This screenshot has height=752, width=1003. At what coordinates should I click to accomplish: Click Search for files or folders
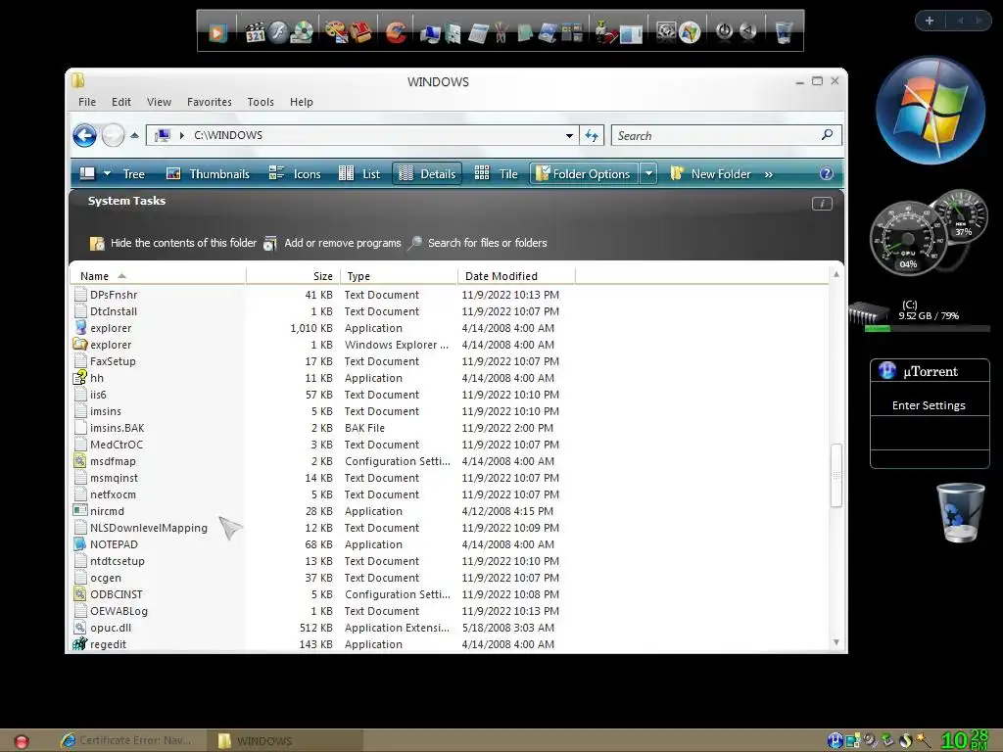tap(477, 243)
